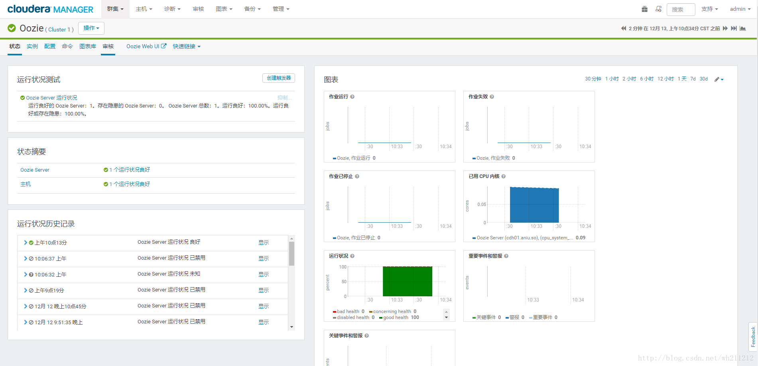Set chart range to 2 小时

(629, 79)
